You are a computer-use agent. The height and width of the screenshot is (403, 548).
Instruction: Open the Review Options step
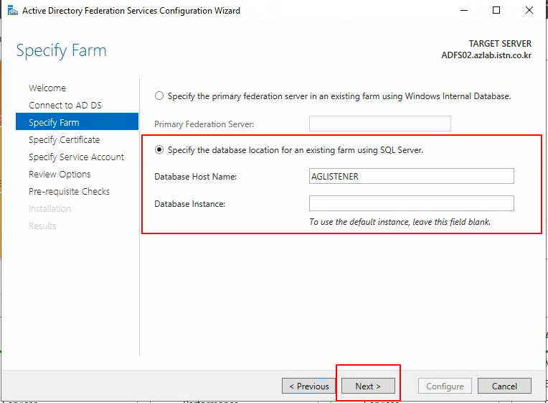click(x=60, y=174)
